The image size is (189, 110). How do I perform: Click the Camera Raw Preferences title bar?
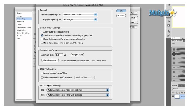pyautogui.click(x=83, y=5)
